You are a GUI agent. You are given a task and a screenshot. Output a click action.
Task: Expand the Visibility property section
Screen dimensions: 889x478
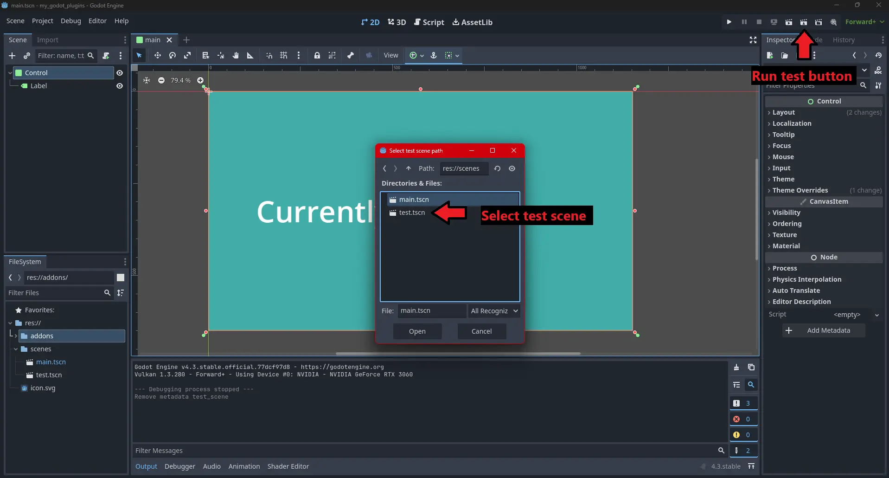click(x=824, y=213)
